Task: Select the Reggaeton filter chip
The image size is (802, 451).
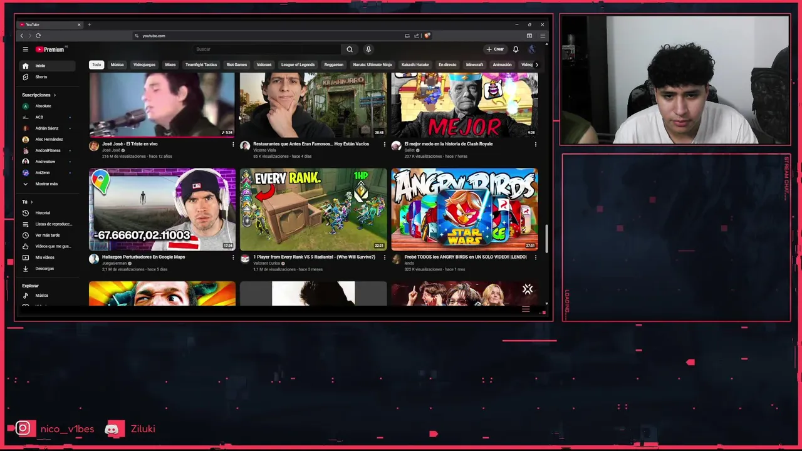Action: click(334, 65)
